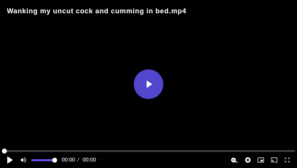Click the volume slider knob
This screenshot has height=168, width=297.
click(54, 160)
